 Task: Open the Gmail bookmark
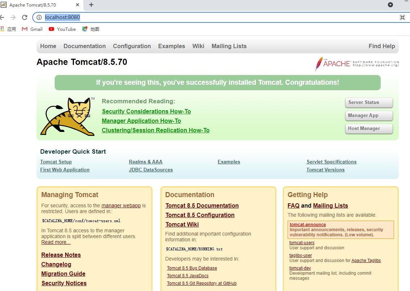point(32,29)
